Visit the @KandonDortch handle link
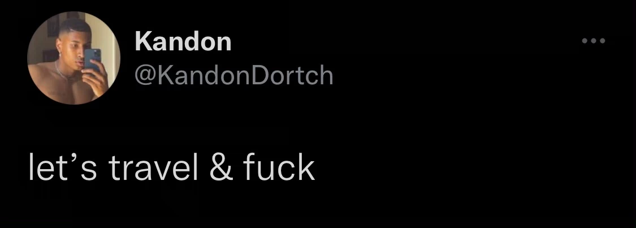This screenshot has width=636, height=228. pos(233,75)
